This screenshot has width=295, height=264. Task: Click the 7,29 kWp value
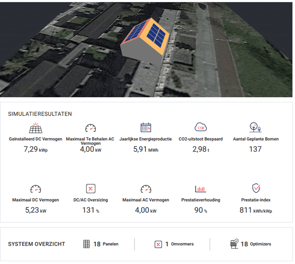coord(35,149)
